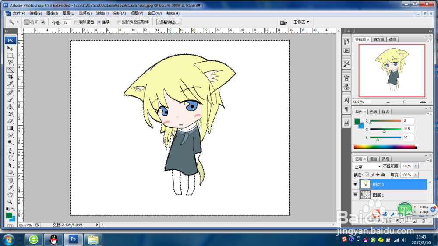Click Intersect with selection mode icon
This screenshot has height=246, width=438.
click(43, 22)
